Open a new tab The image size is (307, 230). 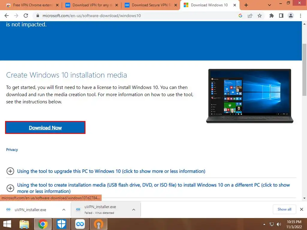(x=246, y=5)
